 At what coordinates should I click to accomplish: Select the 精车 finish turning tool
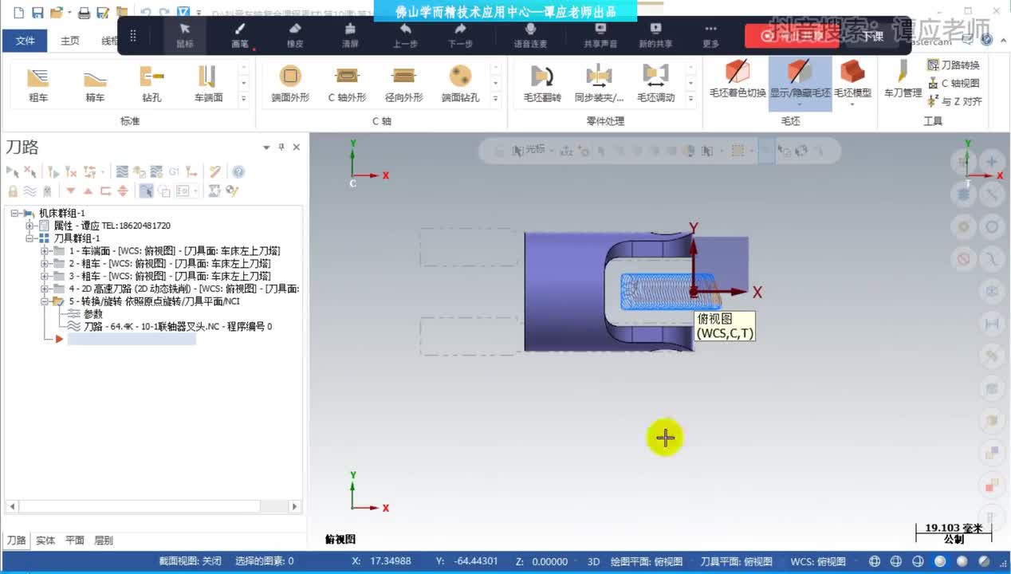(95, 85)
